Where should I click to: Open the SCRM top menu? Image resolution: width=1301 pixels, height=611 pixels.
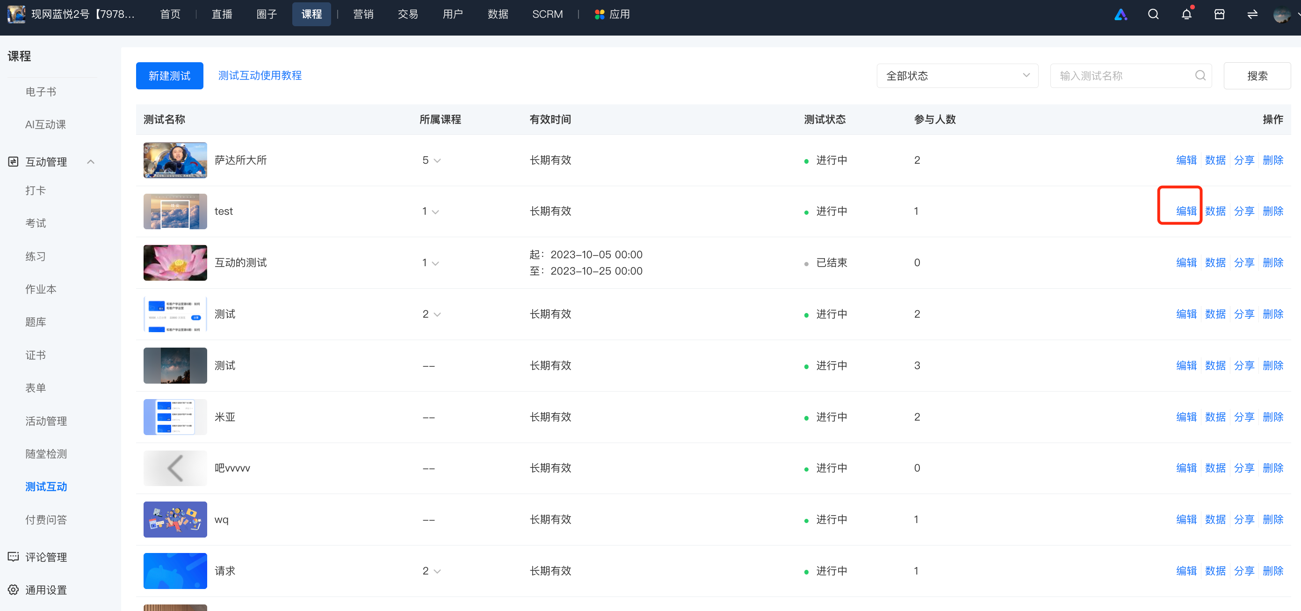(x=547, y=14)
